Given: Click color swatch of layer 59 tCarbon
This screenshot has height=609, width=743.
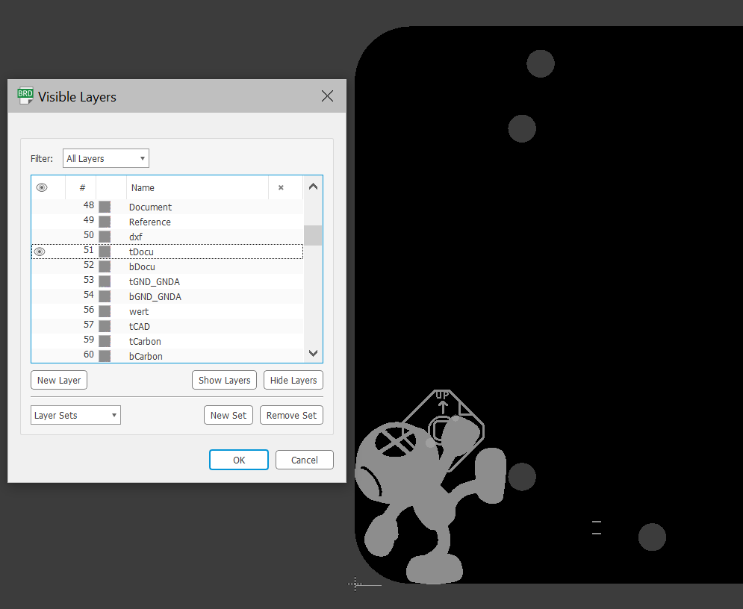Looking at the screenshot, I should pos(105,341).
